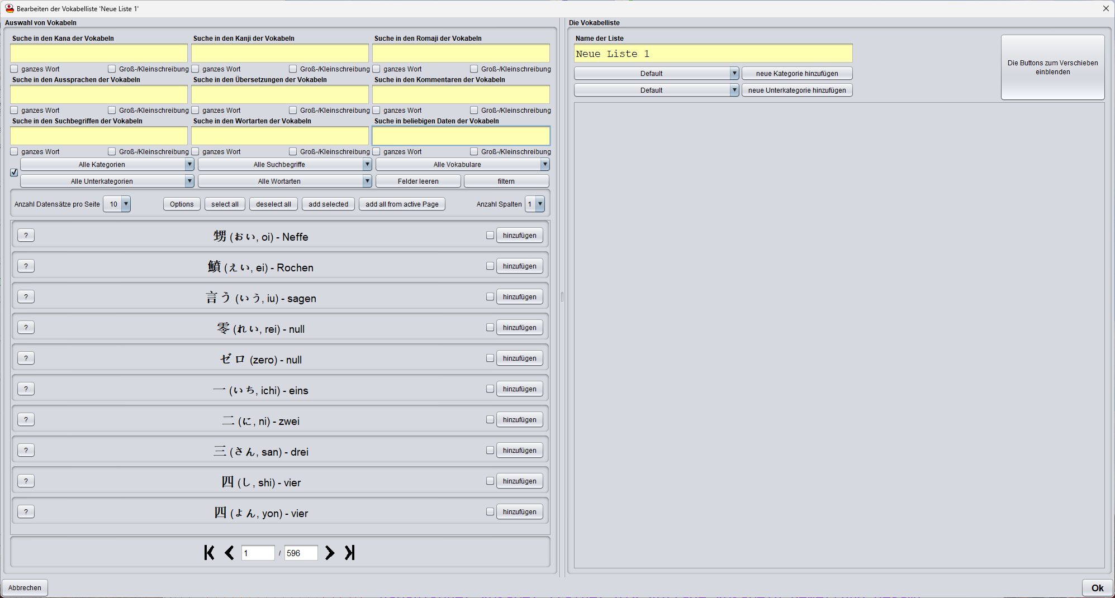The height and width of the screenshot is (598, 1115).
Task: Show info via '?' for ichi - eins
Action: [26, 389]
